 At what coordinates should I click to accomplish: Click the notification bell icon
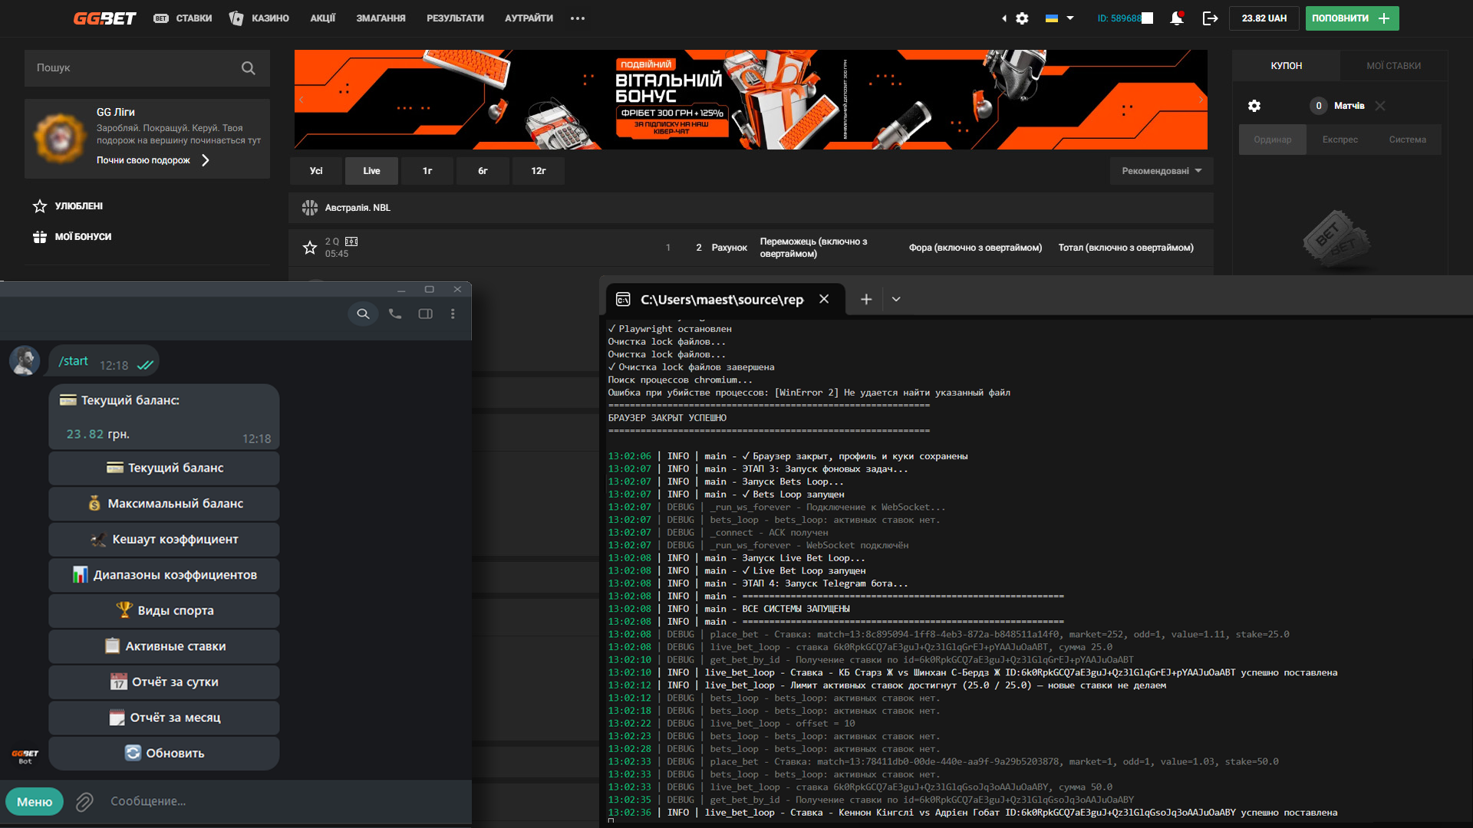pyautogui.click(x=1176, y=18)
